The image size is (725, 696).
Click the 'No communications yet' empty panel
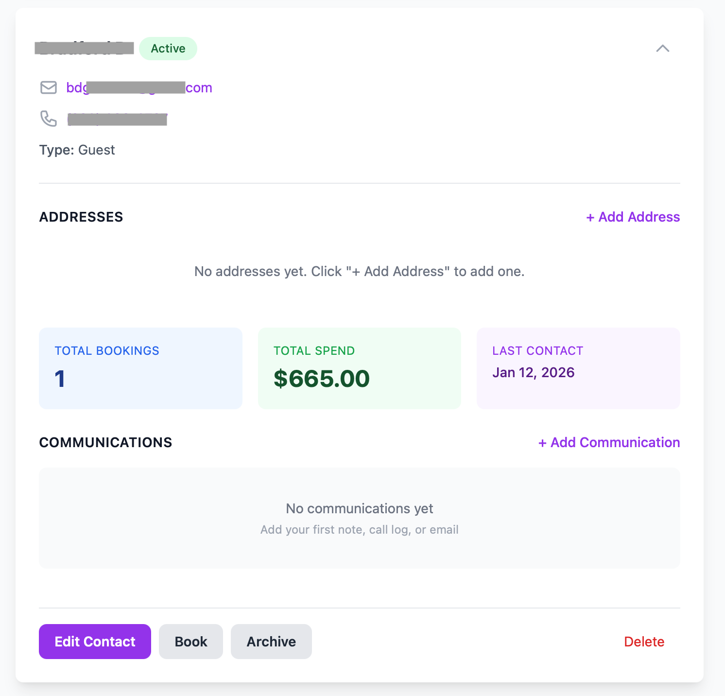click(x=359, y=518)
